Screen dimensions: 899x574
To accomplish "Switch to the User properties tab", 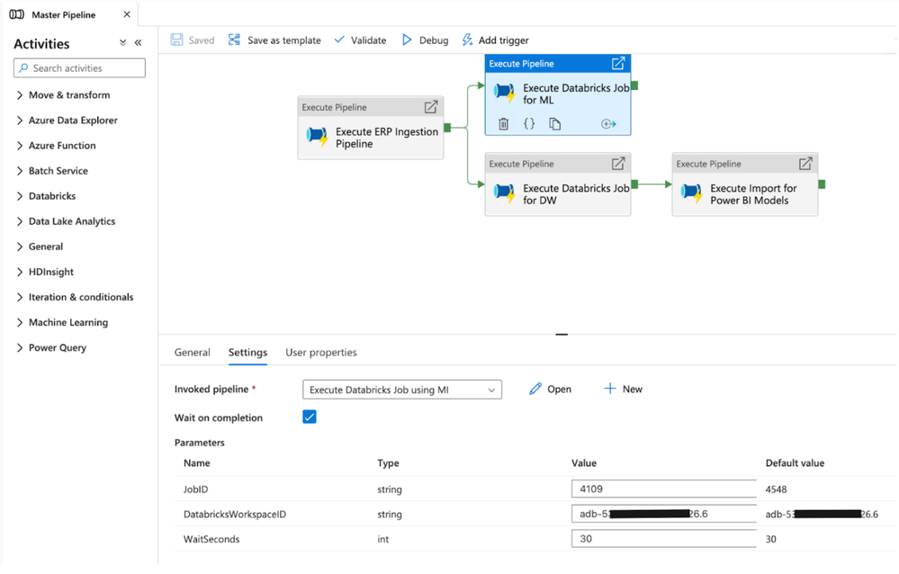I will (321, 352).
